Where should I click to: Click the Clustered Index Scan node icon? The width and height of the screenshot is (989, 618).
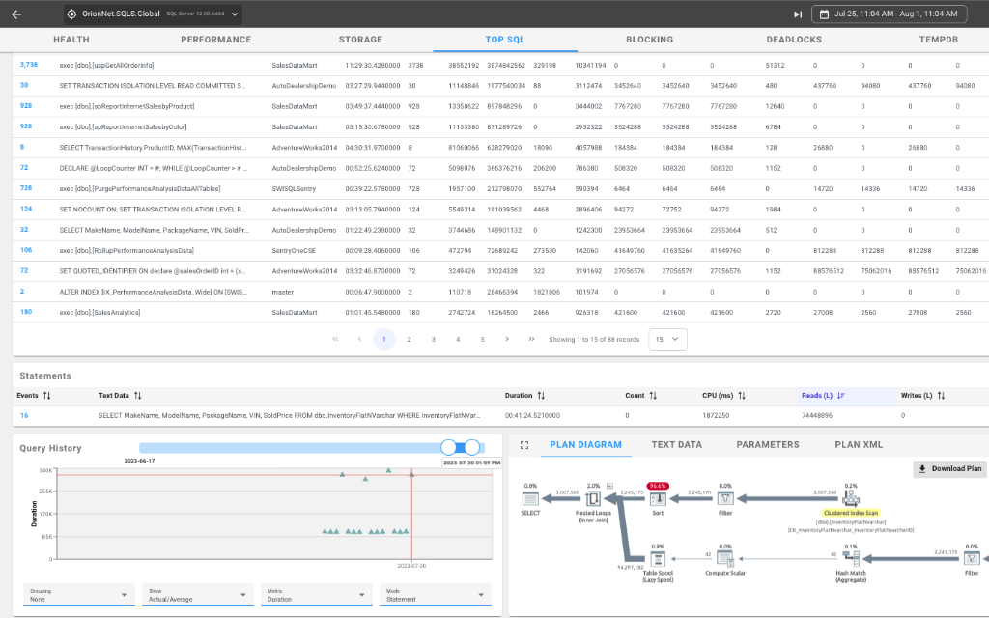pos(850,496)
